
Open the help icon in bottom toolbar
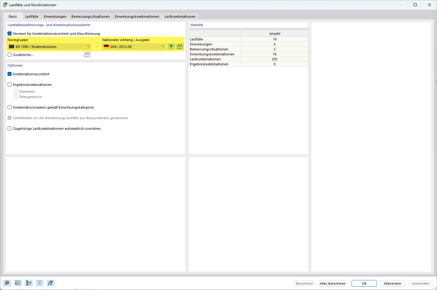7,283
